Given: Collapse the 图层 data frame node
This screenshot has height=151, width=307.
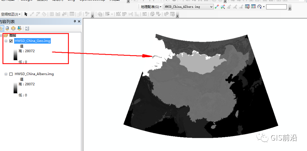Looking at the screenshot, I should tap(1, 35).
